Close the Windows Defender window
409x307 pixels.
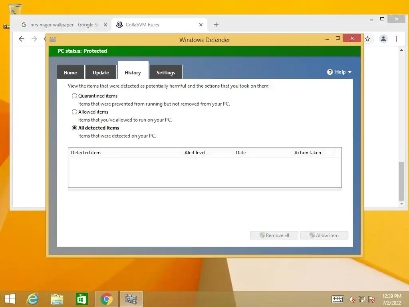tap(352, 38)
